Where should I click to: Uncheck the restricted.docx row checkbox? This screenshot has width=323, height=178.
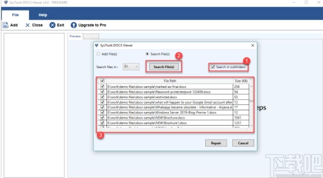point(102,97)
